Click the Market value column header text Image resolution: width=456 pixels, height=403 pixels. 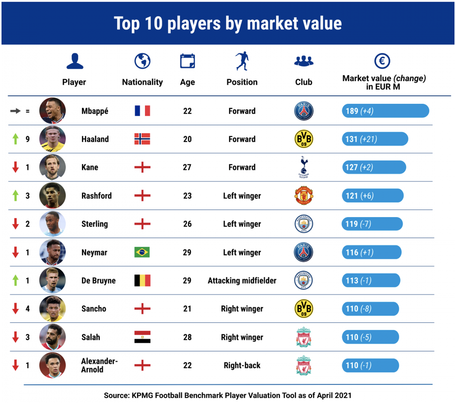tap(384, 82)
